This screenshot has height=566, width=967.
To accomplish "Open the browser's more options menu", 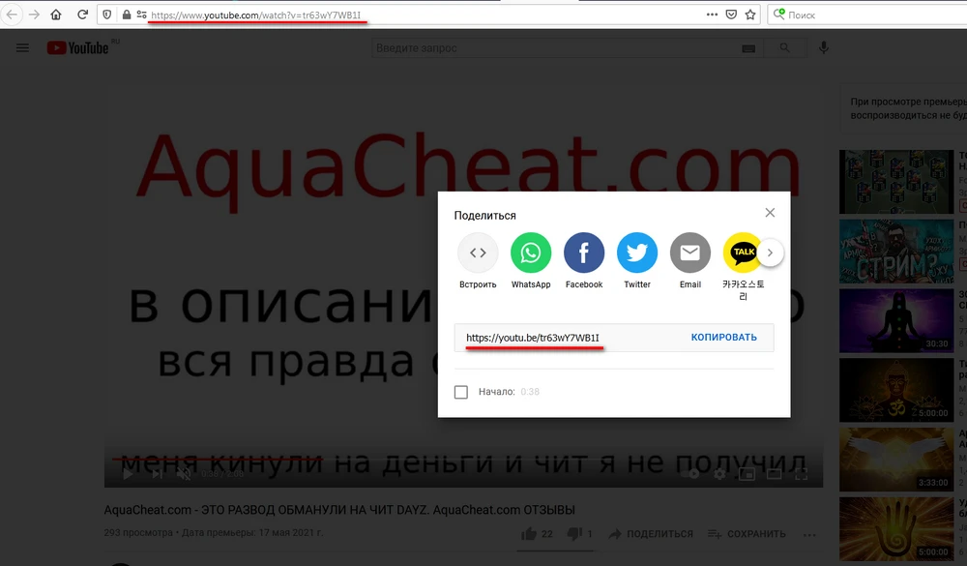I will (x=711, y=15).
